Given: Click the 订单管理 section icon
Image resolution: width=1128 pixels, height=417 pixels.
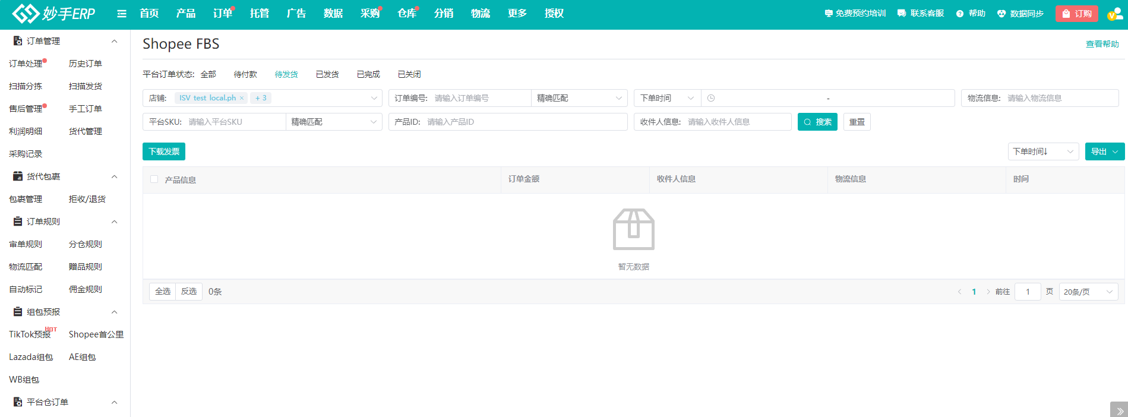Looking at the screenshot, I should click(x=18, y=41).
